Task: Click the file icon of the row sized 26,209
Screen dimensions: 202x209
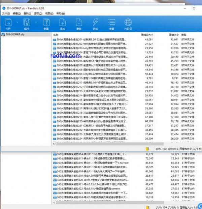Action: coord(54,139)
